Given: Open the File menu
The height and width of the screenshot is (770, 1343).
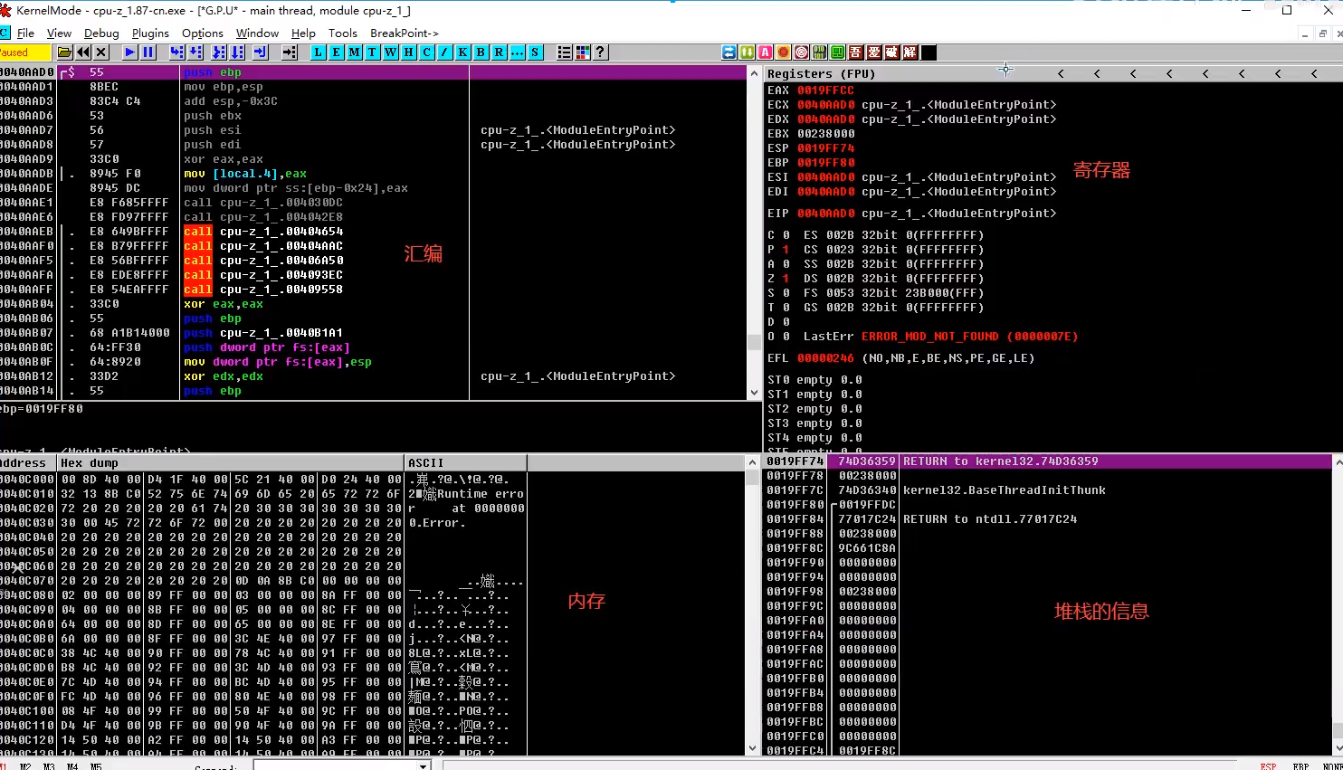Looking at the screenshot, I should (25, 33).
